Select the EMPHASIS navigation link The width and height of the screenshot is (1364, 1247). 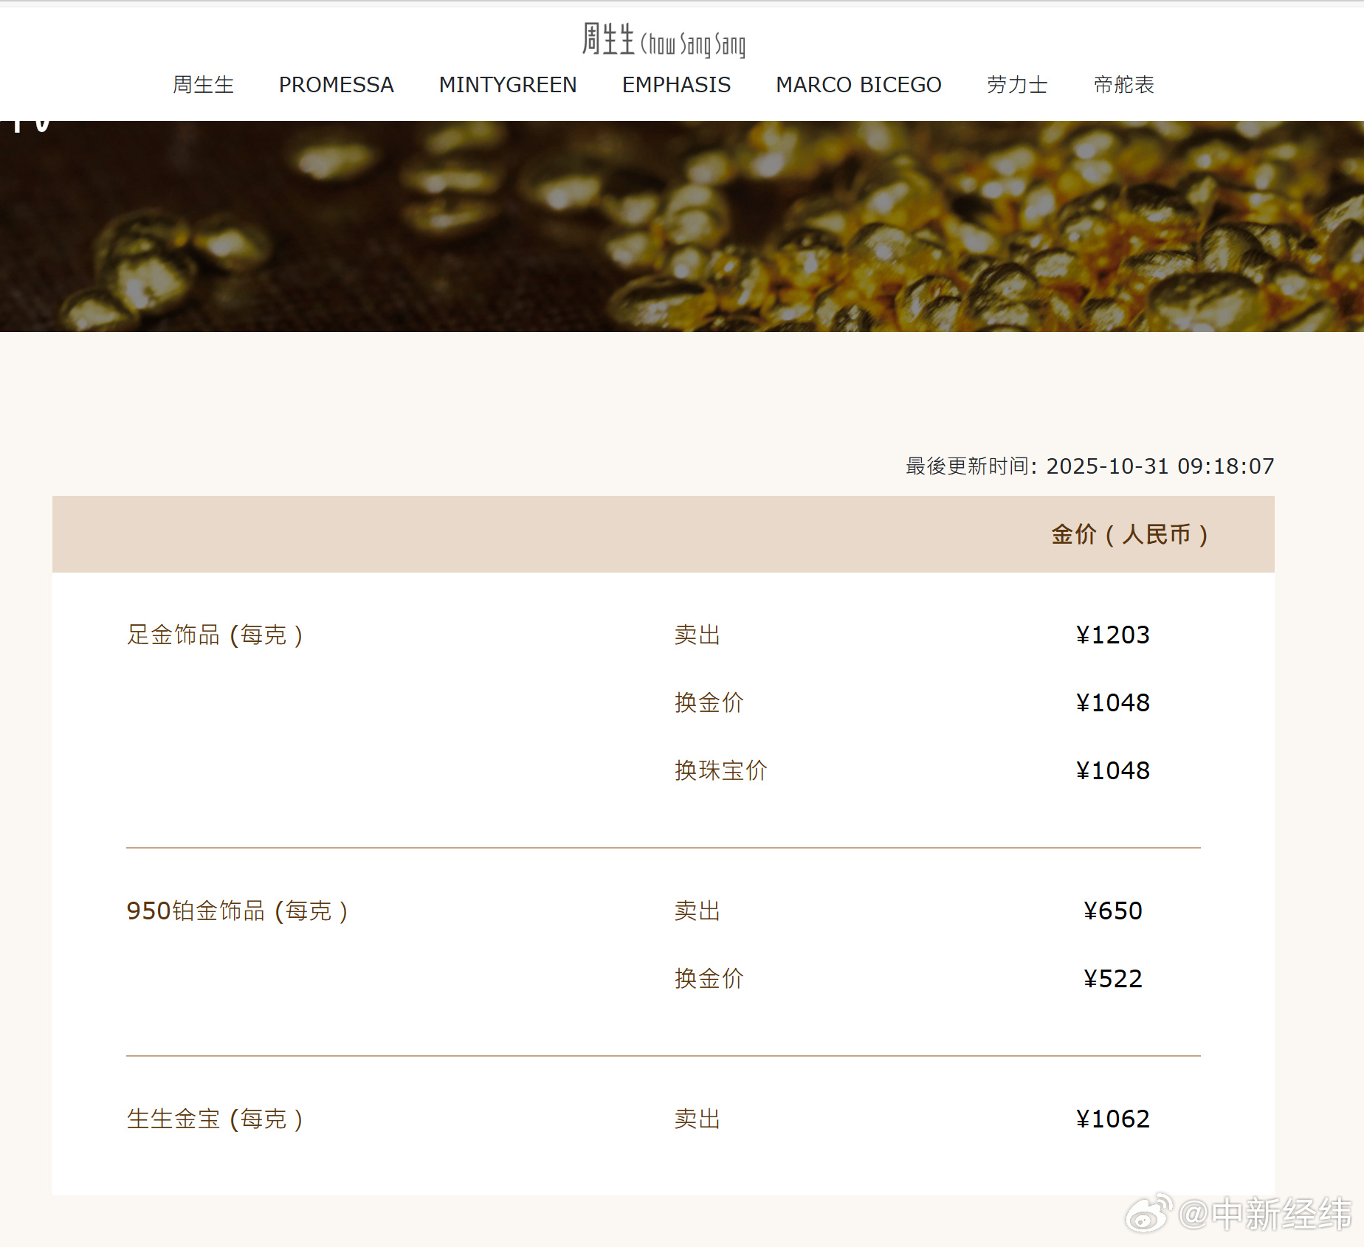675,85
